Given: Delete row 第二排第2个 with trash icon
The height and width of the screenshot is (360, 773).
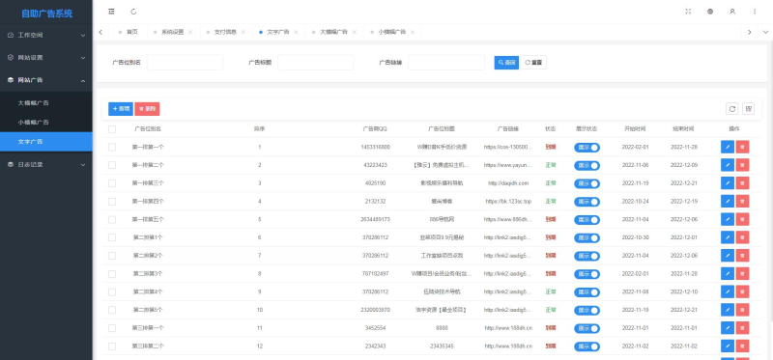Looking at the screenshot, I should [742, 256].
